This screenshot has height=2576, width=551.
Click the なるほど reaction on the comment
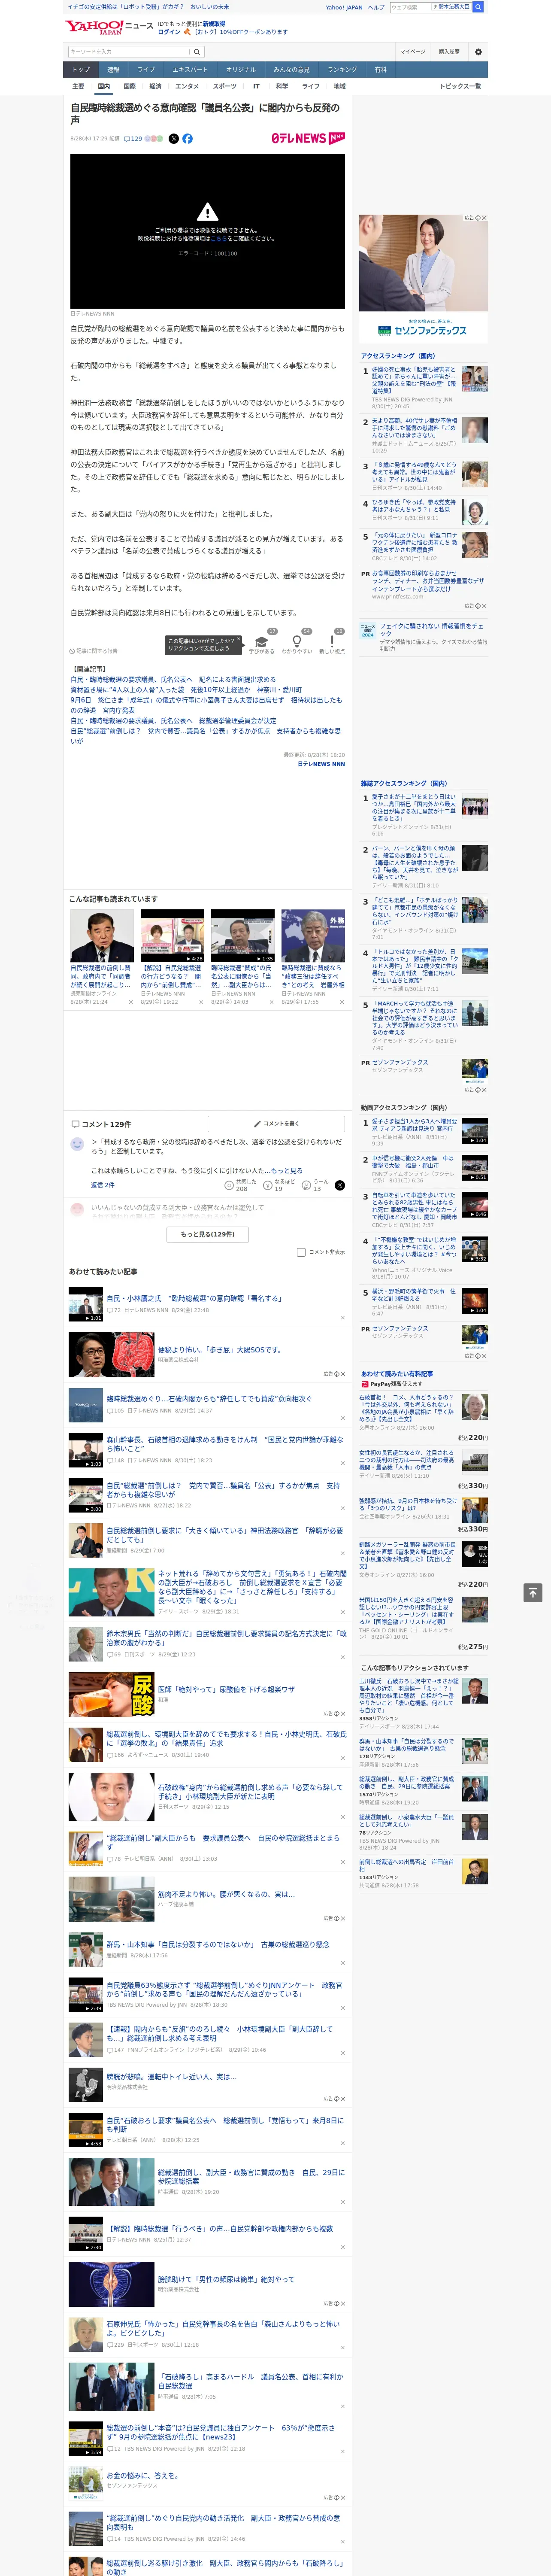pyautogui.click(x=279, y=1185)
